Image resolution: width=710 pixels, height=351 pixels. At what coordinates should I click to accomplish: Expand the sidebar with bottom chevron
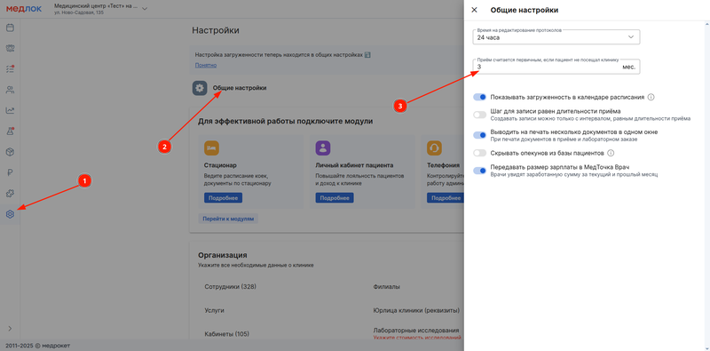tap(10, 328)
